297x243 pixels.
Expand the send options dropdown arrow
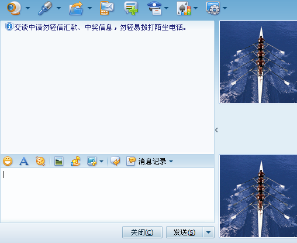click(x=209, y=232)
